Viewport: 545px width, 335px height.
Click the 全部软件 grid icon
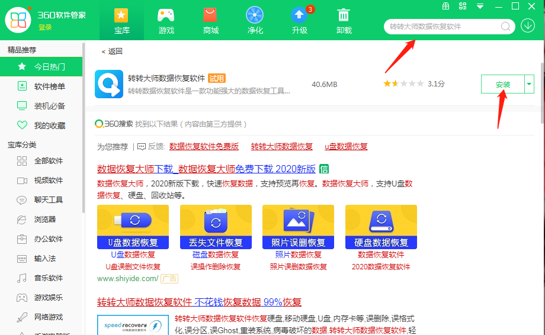click(x=22, y=161)
